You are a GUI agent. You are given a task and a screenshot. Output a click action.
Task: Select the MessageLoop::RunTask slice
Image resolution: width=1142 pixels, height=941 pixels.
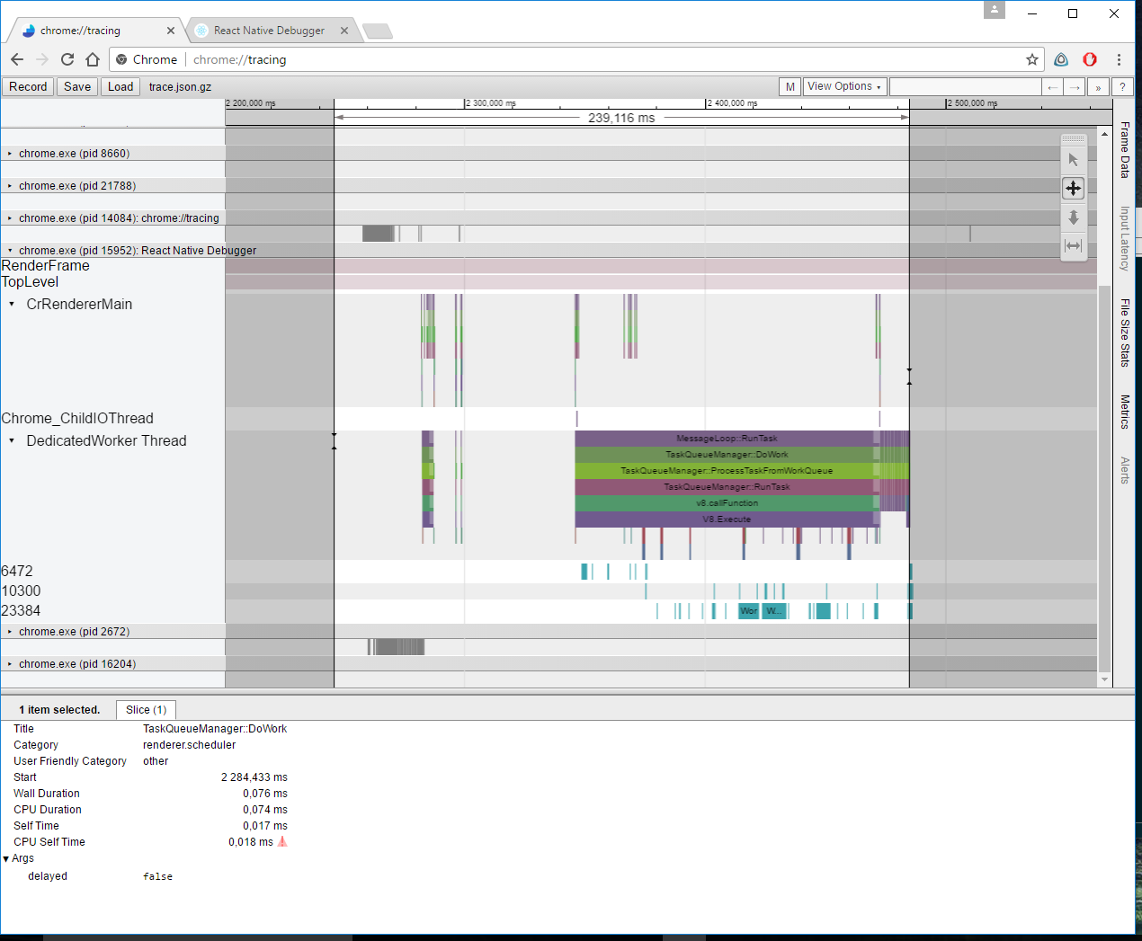[727, 439]
